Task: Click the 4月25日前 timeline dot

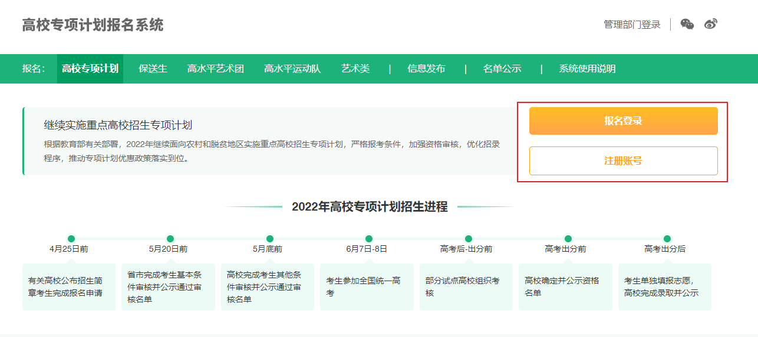Action: click(71, 239)
